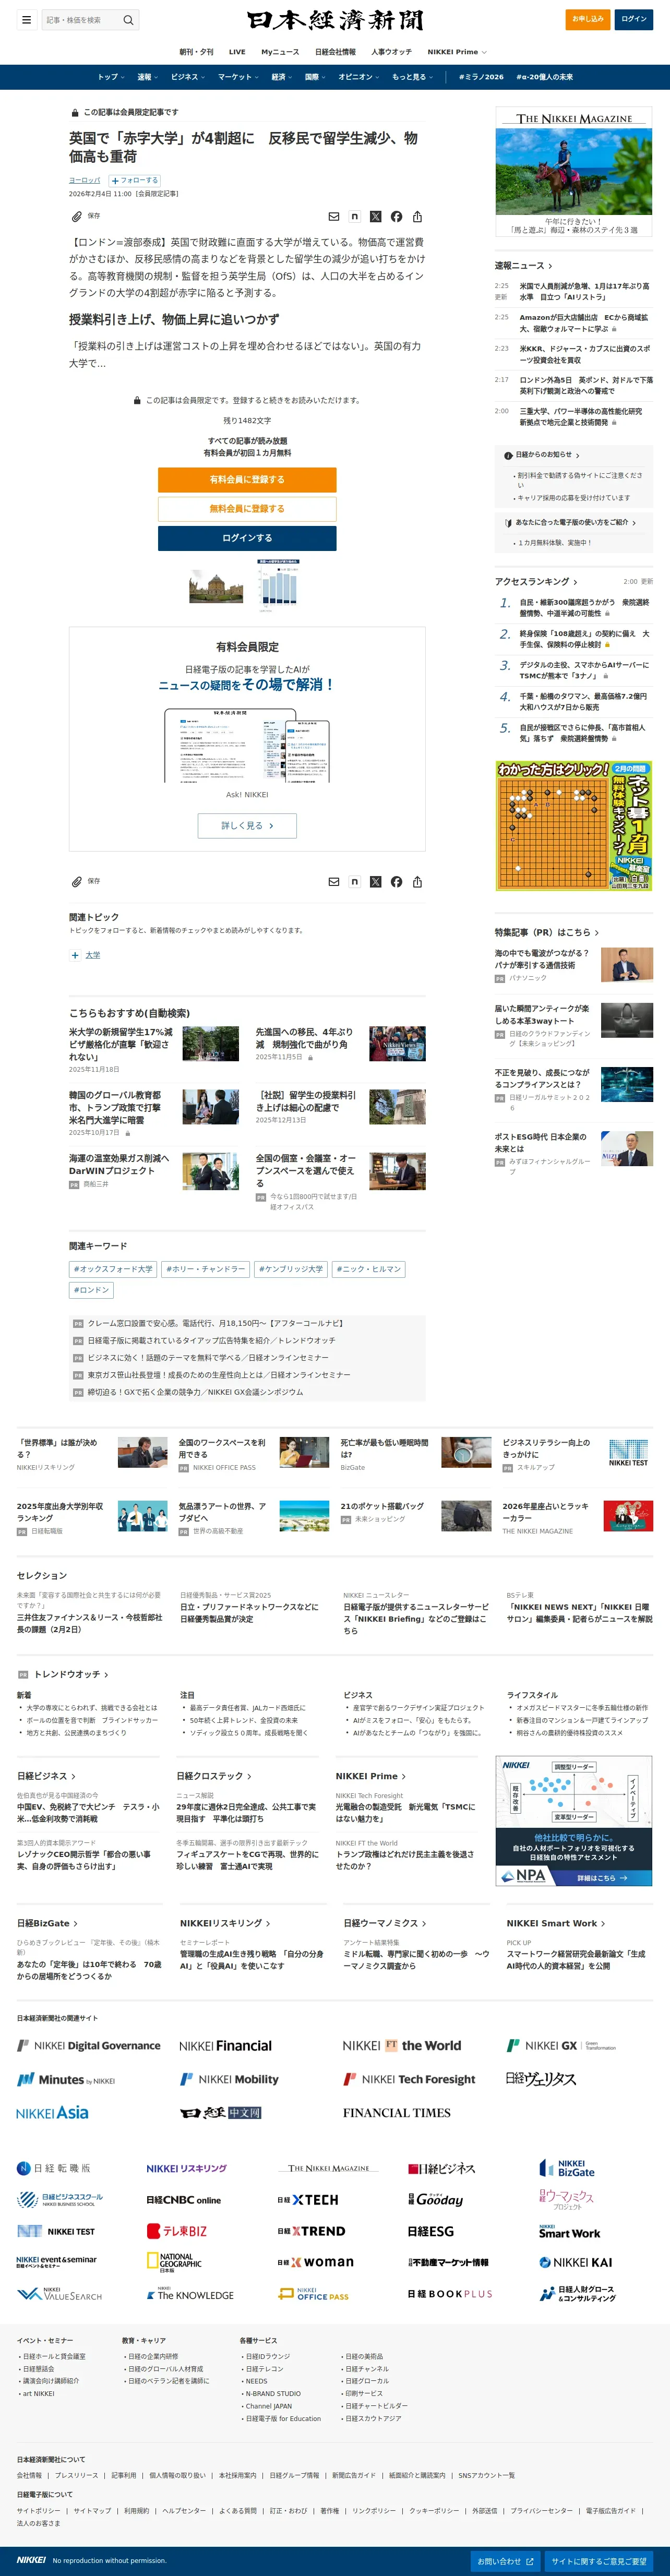
Task: Click the orange お申し込み button
Action: tap(587, 19)
